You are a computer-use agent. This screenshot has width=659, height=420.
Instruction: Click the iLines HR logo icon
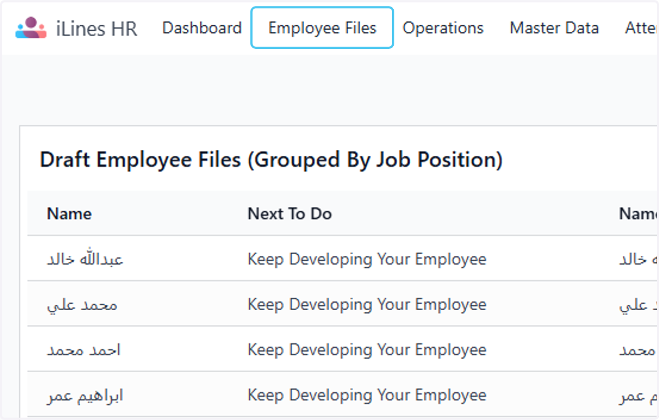(31, 27)
